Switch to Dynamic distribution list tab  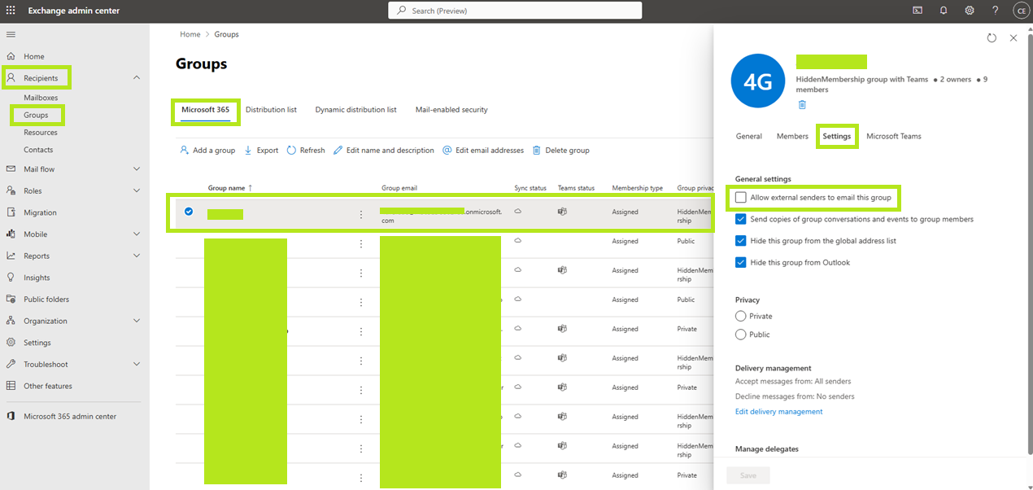point(355,110)
